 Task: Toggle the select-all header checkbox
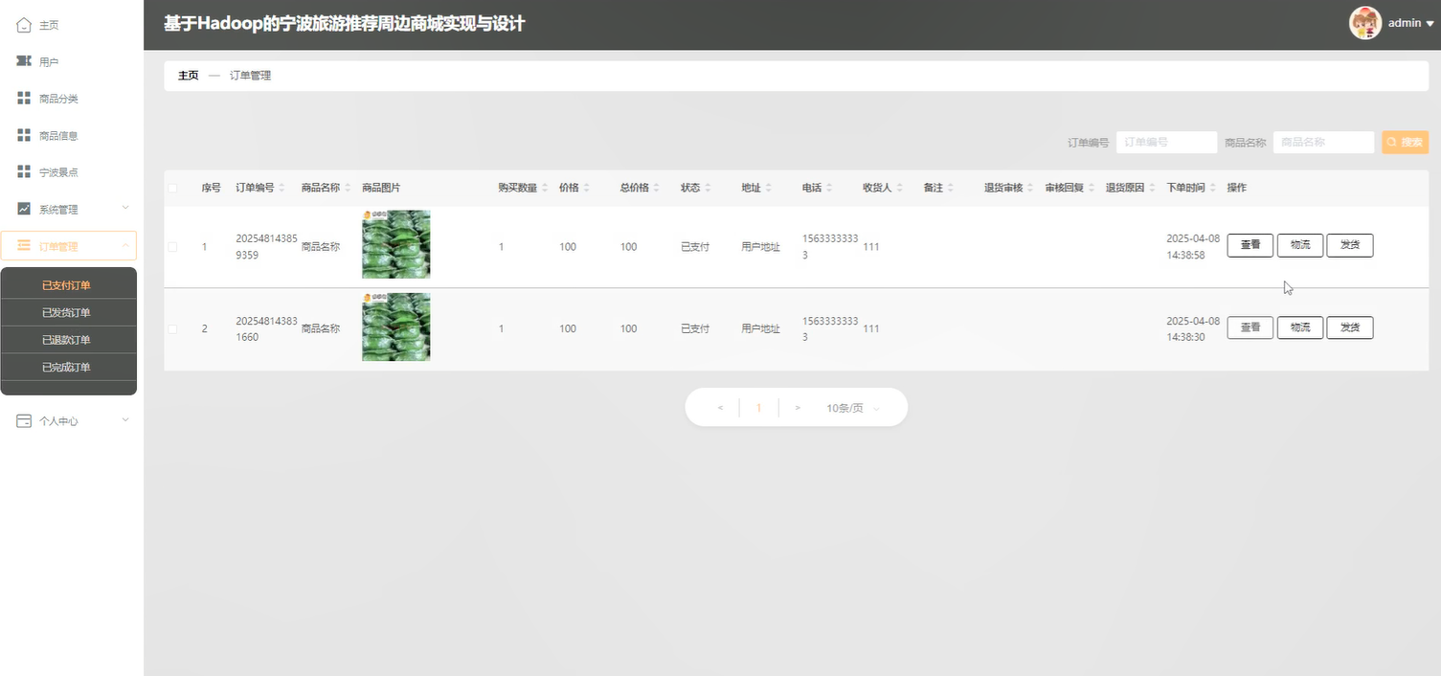(x=172, y=188)
